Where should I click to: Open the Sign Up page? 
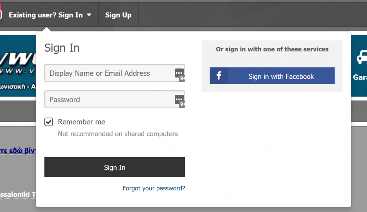[x=118, y=15]
